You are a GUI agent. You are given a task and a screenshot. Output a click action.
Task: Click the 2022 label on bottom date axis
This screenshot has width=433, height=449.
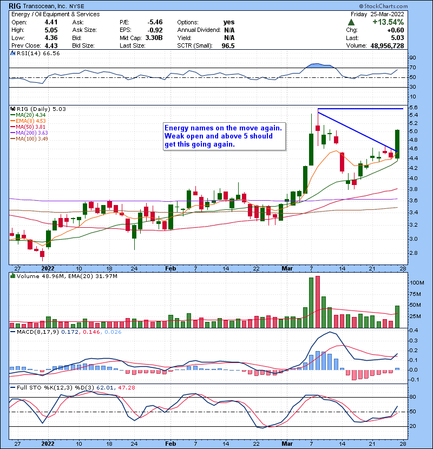pyautogui.click(x=48, y=444)
